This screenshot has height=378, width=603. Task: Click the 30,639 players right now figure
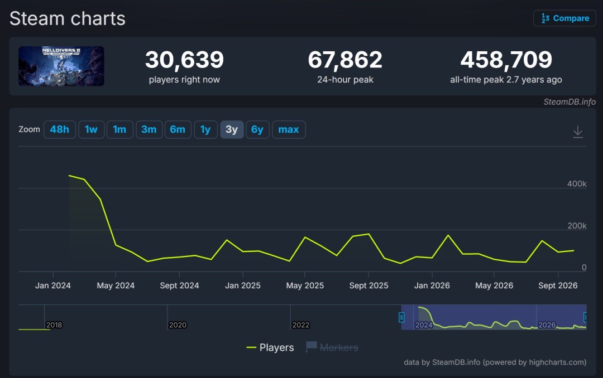(184, 60)
